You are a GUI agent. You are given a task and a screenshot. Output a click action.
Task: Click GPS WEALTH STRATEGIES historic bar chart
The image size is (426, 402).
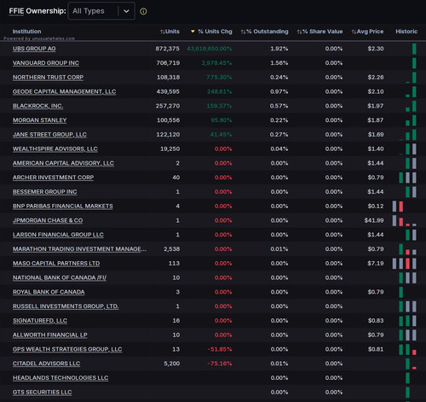click(407, 349)
